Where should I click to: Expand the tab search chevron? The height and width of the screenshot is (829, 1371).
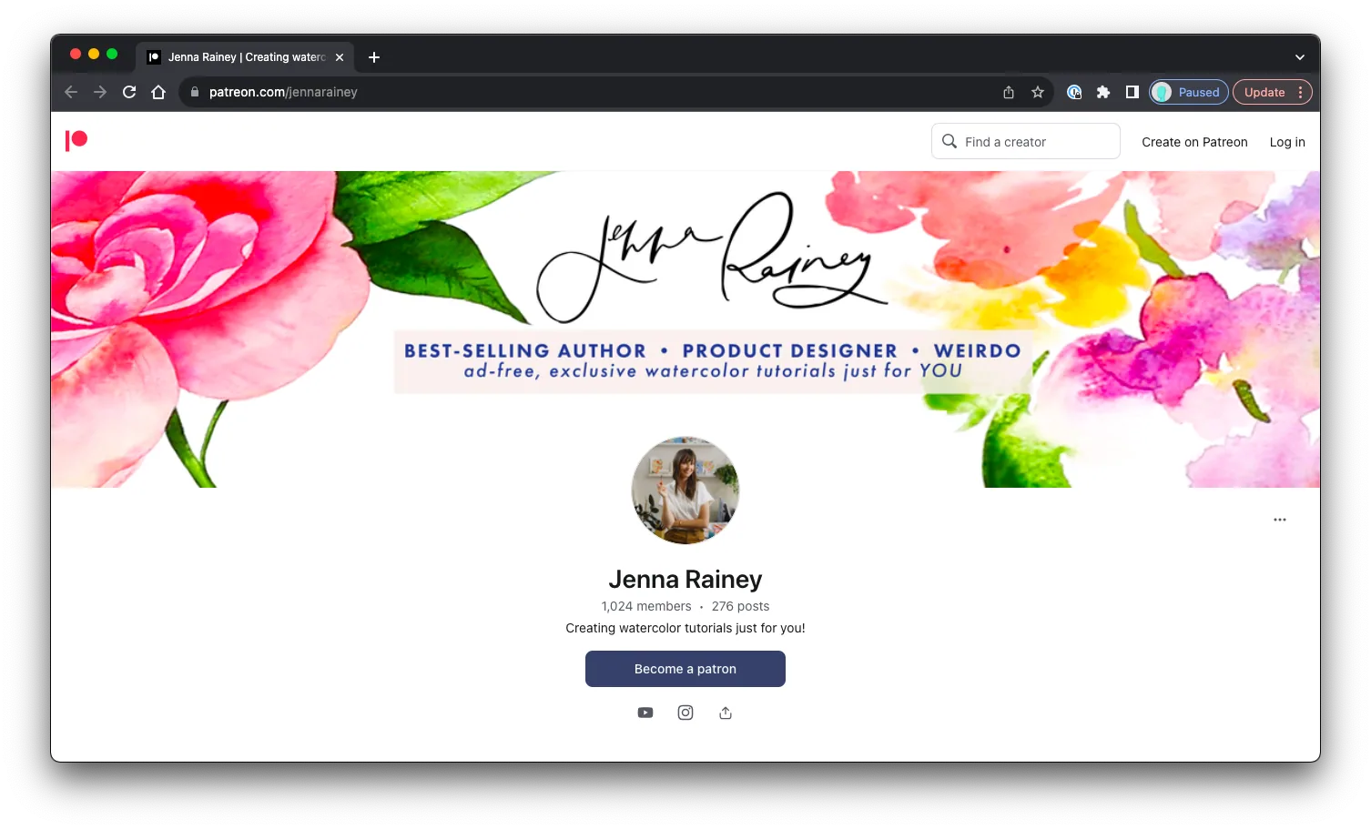click(1300, 57)
